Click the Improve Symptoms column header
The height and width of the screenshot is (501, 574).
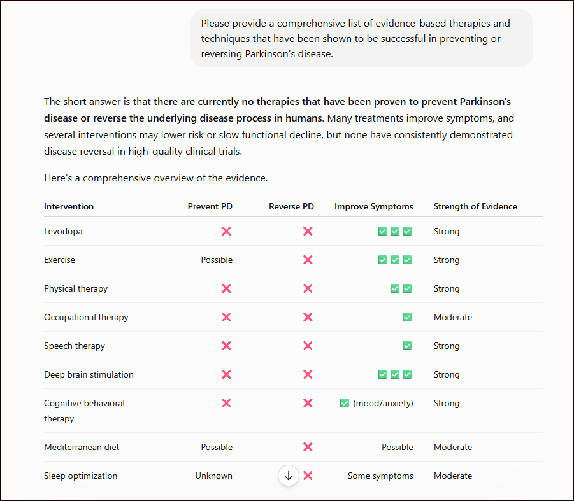coord(374,206)
